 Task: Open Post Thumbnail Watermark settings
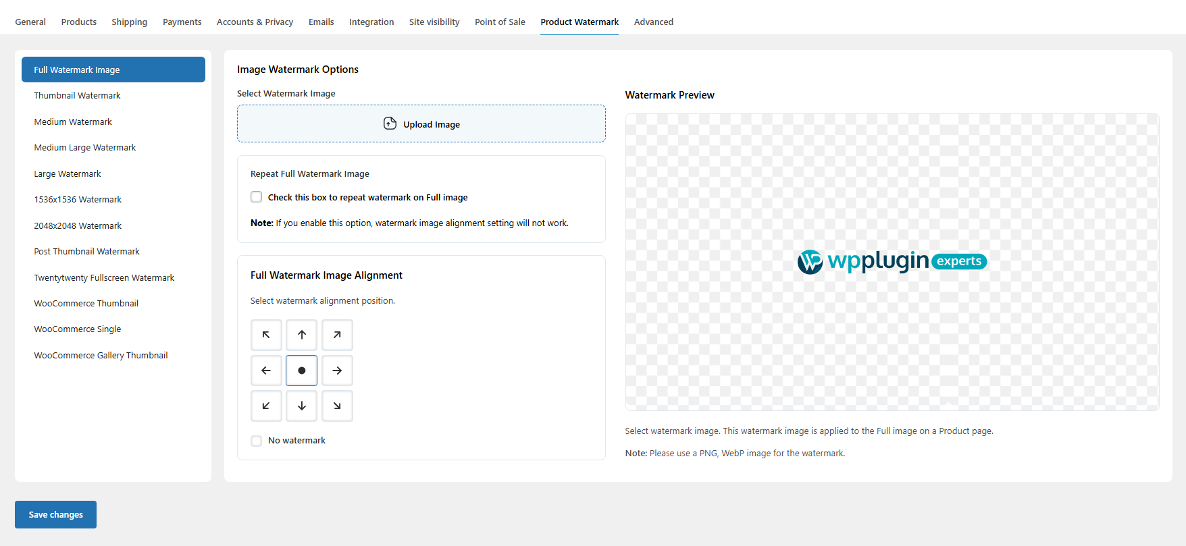(86, 251)
